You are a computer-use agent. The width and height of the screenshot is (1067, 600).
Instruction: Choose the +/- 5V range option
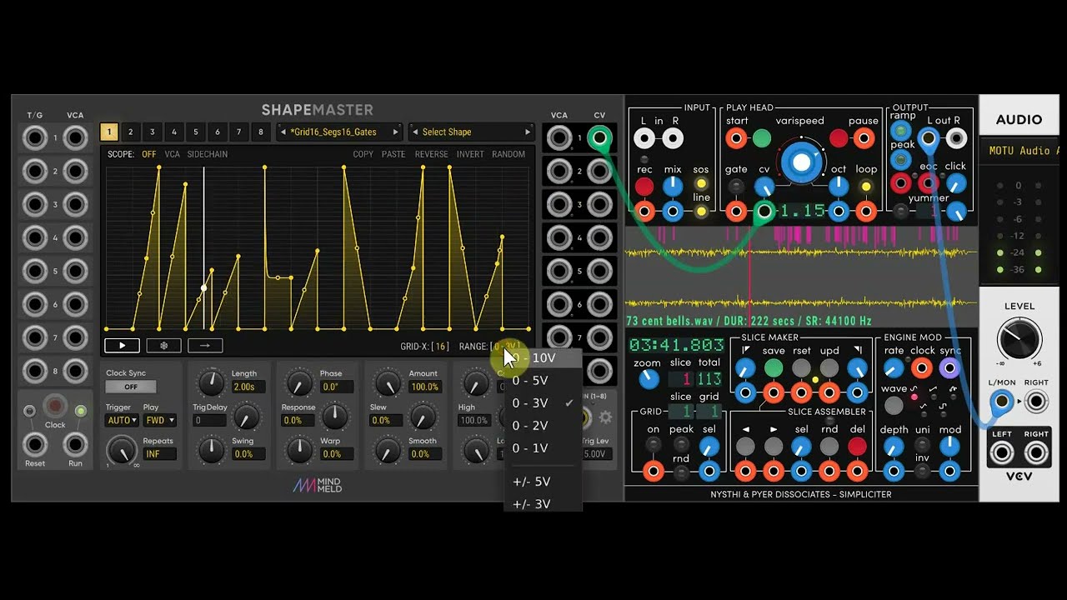click(x=543, y=482)
